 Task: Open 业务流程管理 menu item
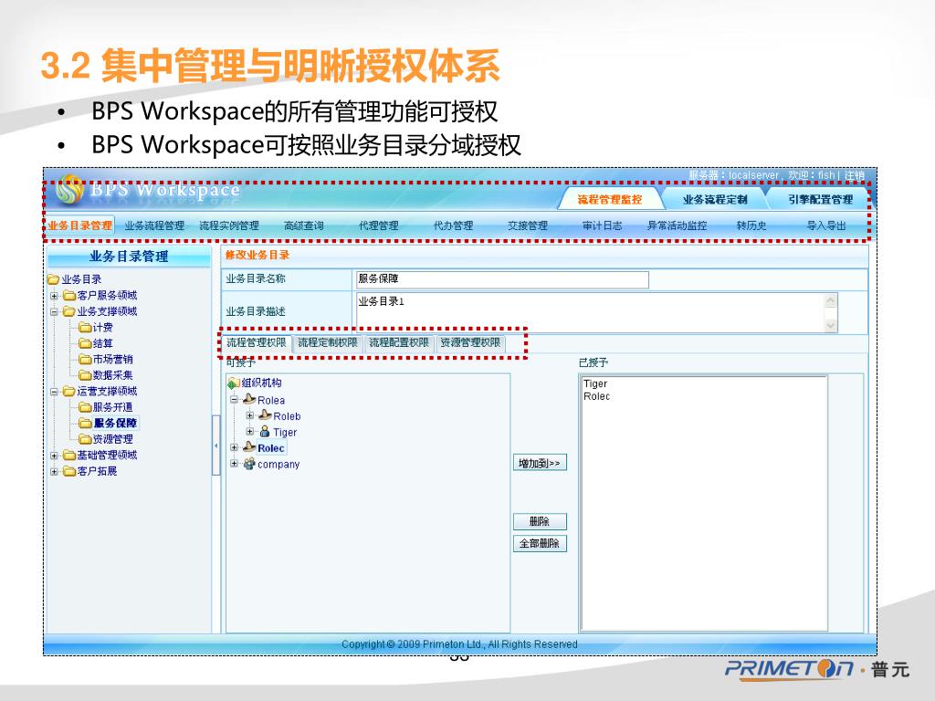pos(154,225)
